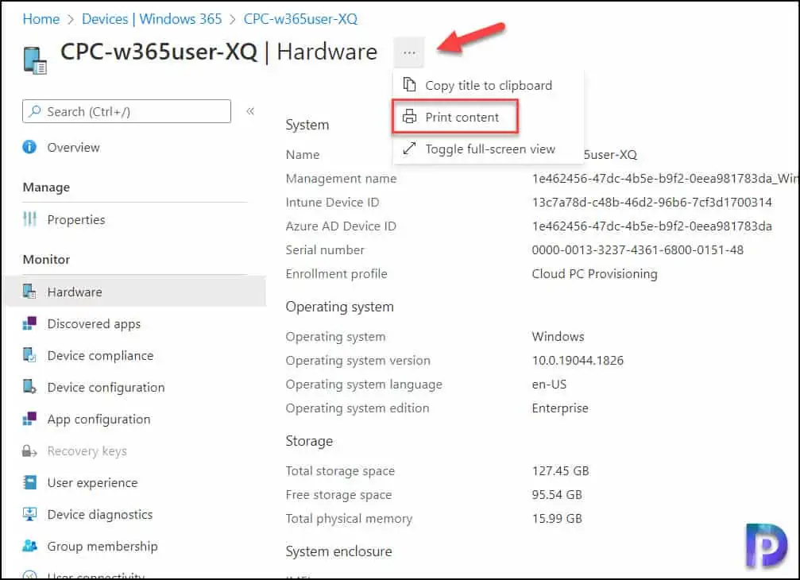Click the printer icon in menu
800x580 pixels.
pos(409,117)
